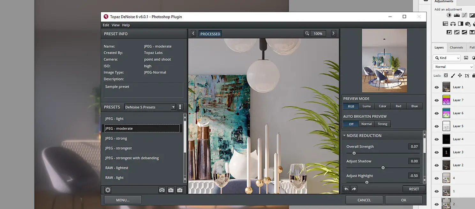
Task: Hide Layer 5 visibility eye
Action: coord(437,126)
